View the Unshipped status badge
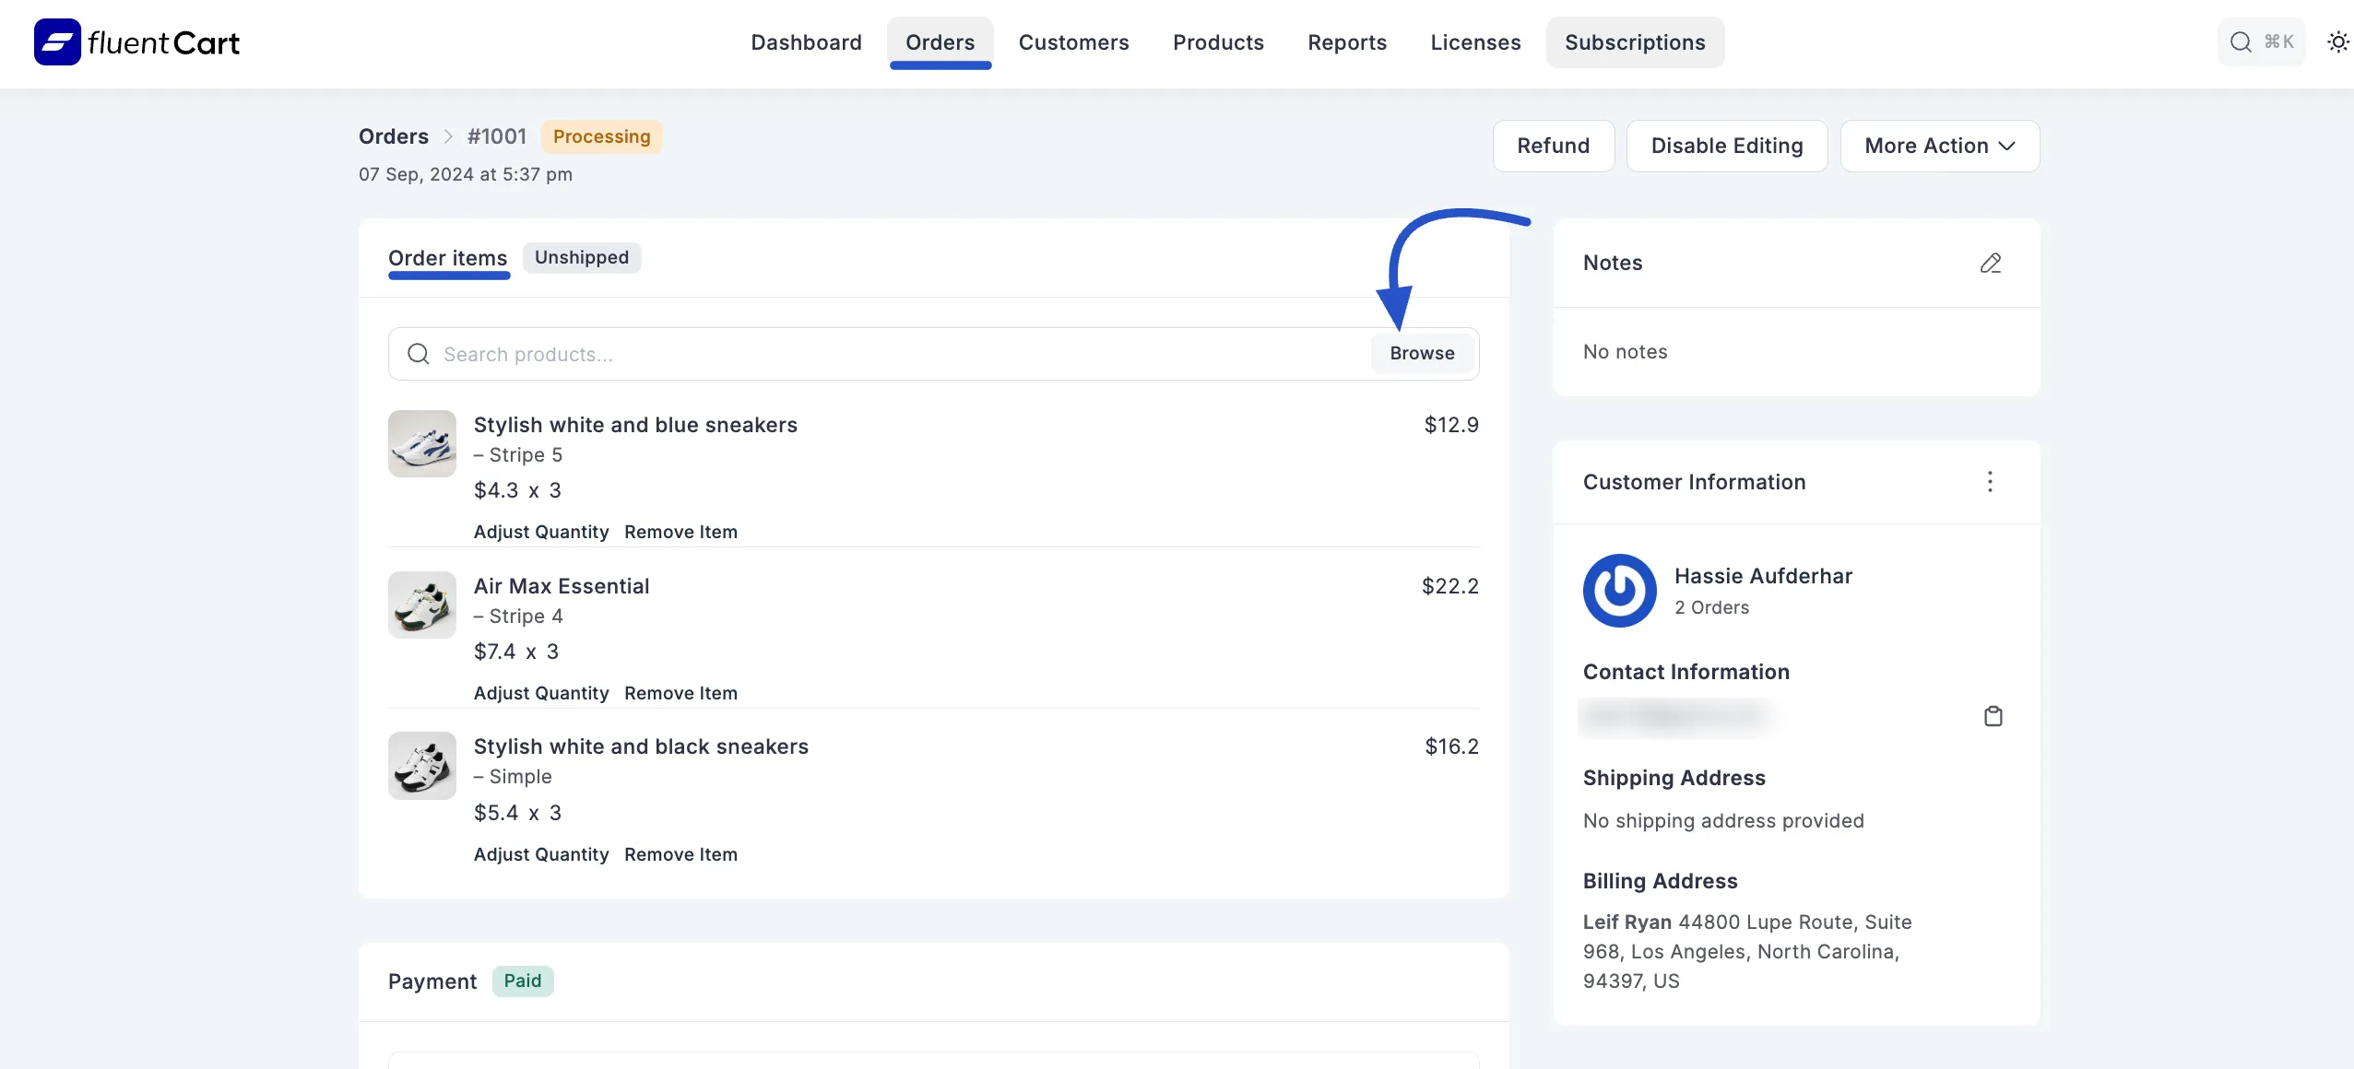This screenshot has width=2354, height=1069. [581, 257]
